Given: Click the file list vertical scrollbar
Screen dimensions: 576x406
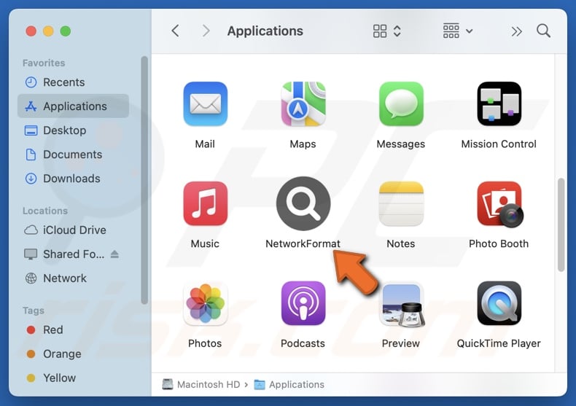Looking at the screenshot, I should coord(561,225).
